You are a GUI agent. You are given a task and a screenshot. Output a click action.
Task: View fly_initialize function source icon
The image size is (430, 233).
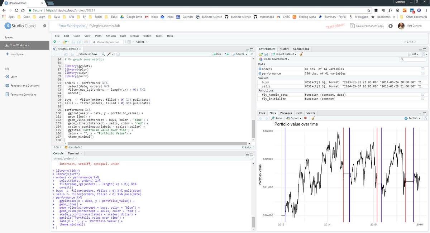[x=422, y=99]
